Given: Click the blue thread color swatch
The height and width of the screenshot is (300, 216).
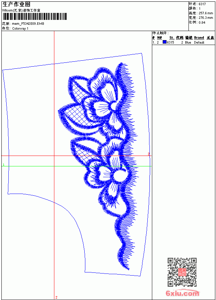Looking at the screenshot, I should point(164,42).
